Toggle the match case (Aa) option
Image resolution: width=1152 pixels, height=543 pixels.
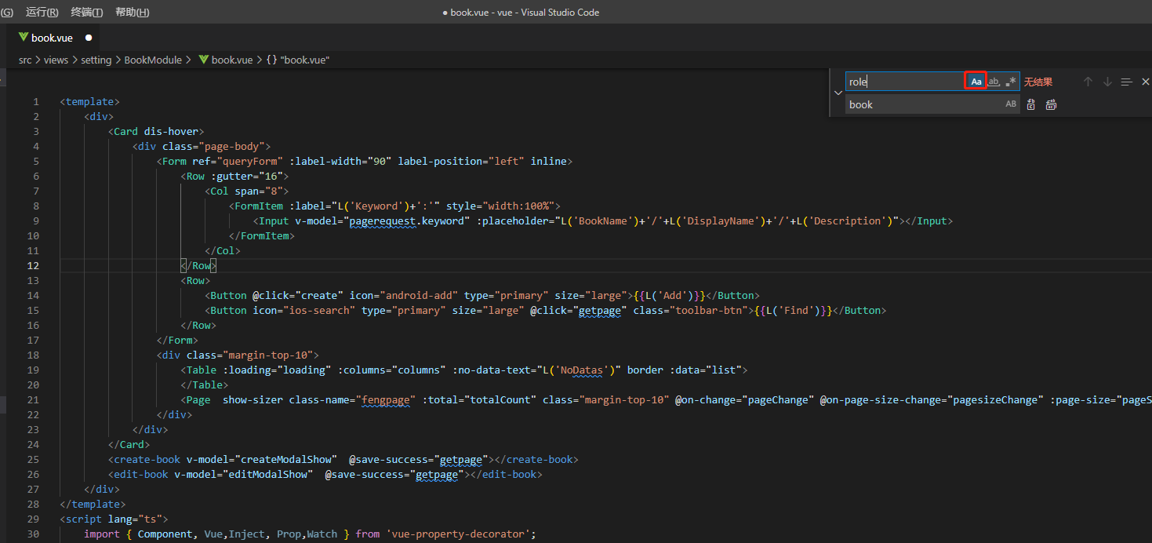click(976, 82)
